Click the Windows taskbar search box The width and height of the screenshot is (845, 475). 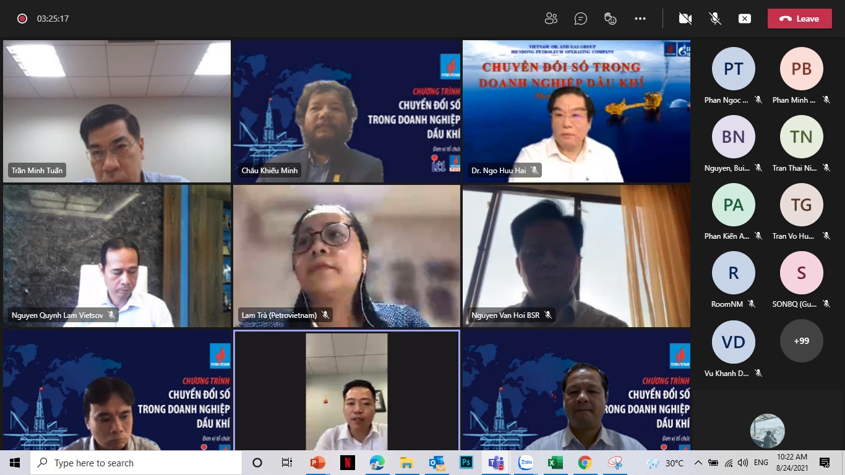(136, 463)
